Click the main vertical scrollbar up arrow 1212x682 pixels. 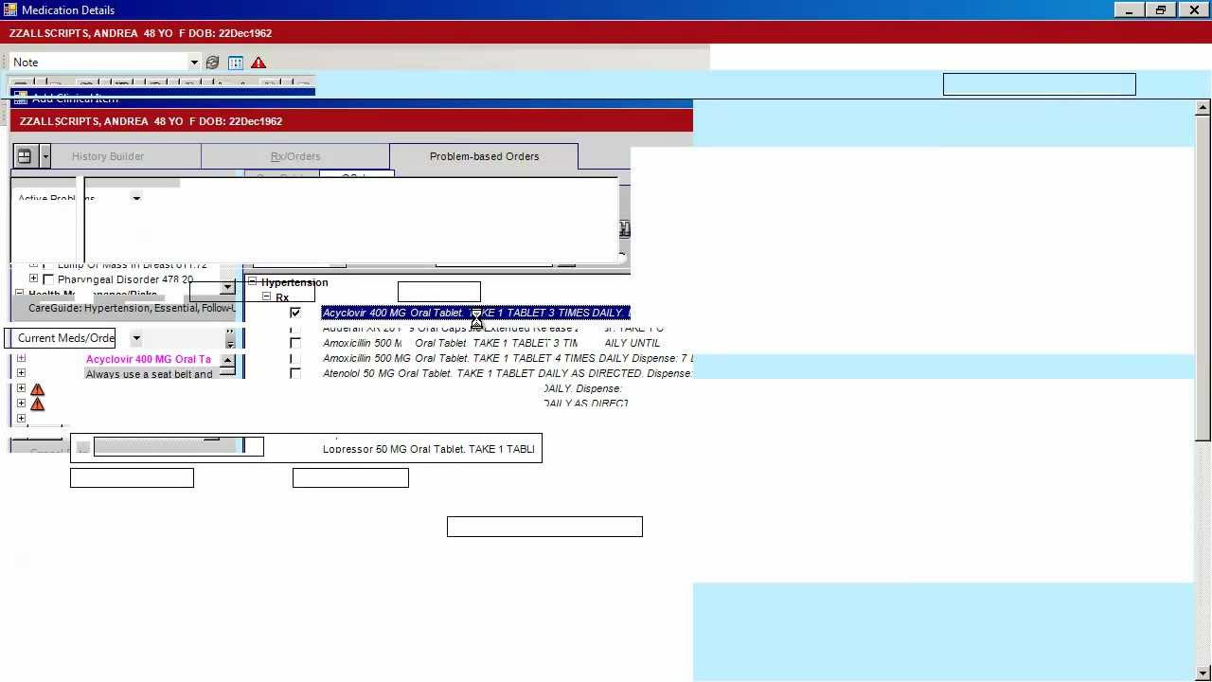coord(1203,108)
